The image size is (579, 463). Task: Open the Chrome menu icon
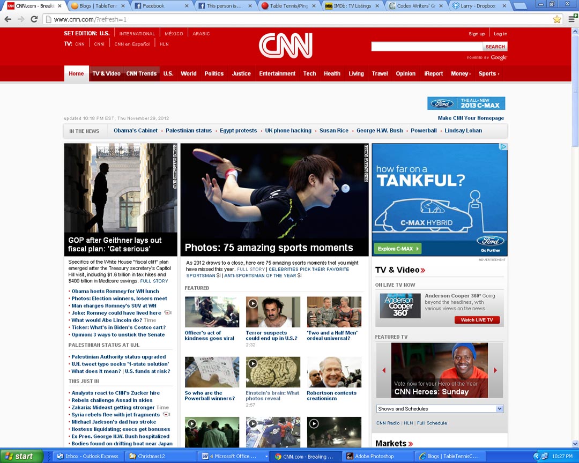(x=573, y=18)
